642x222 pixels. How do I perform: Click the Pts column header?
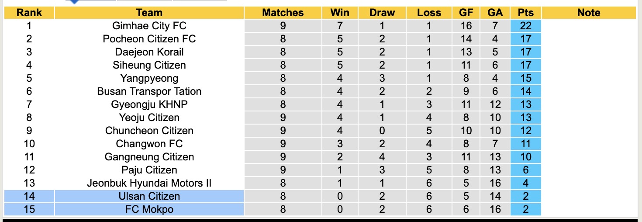click(x=525, y=13)
